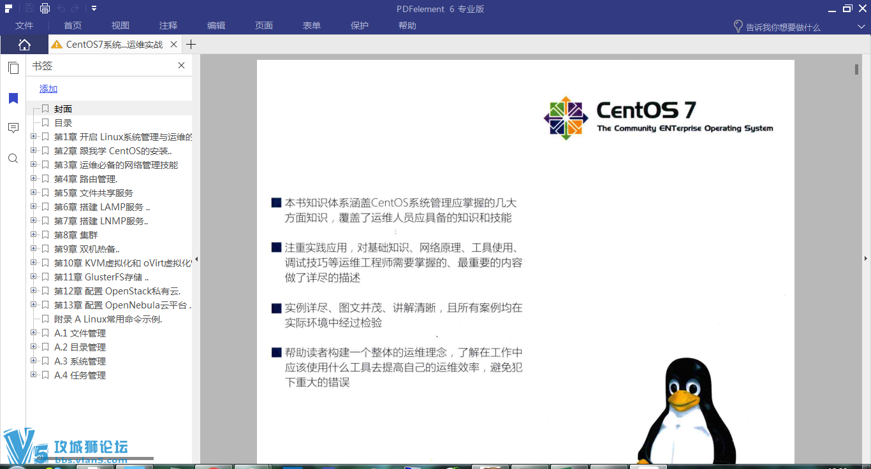871x469 pixels.
Task: Click the 告诉我你想要做什么 search field
Action: (783, 27)
